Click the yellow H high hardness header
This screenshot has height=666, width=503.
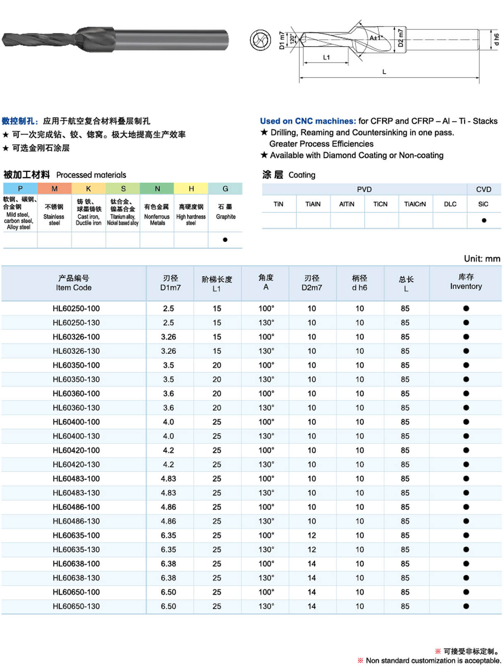(191, 189)
